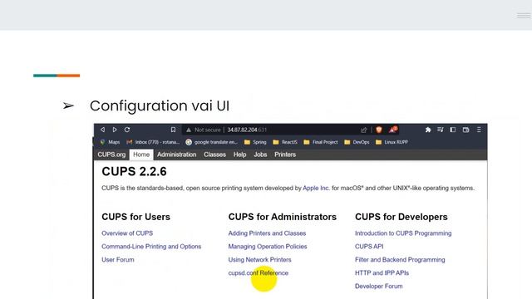Open Using Network Printers link
Image resolution: width=532 pixels, height=299 pixels.
coord(259,260)
